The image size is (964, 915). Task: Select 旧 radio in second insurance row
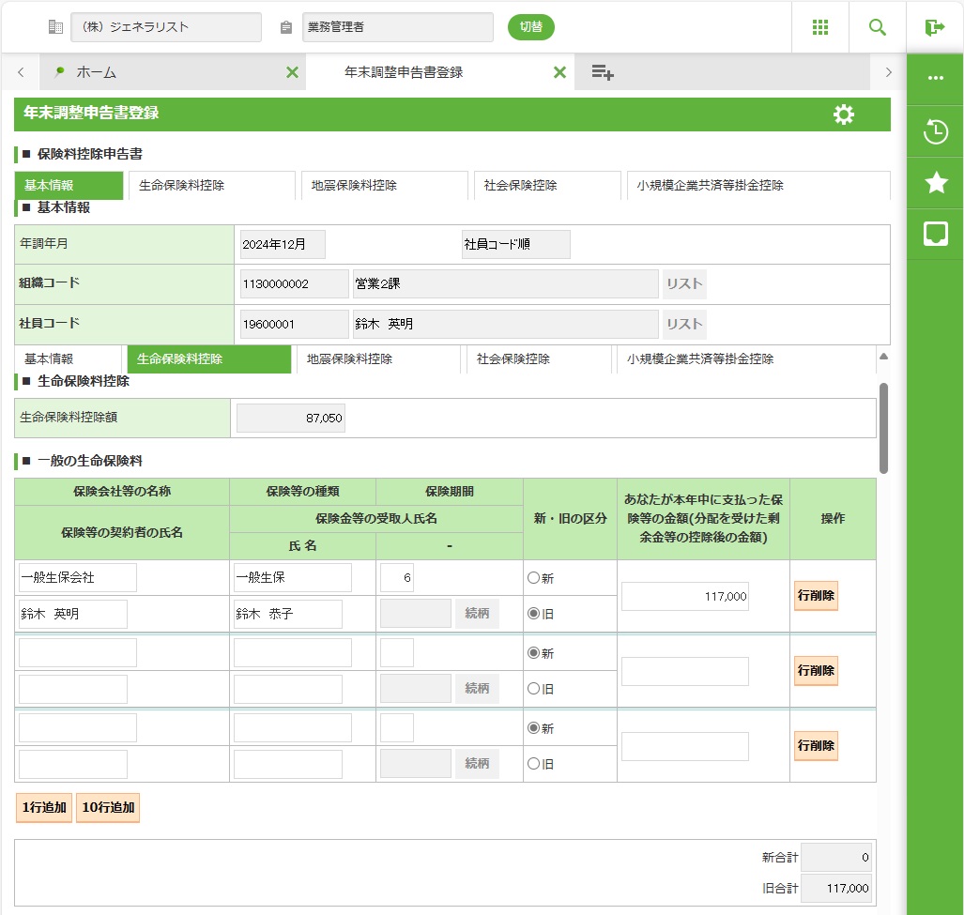534,689
